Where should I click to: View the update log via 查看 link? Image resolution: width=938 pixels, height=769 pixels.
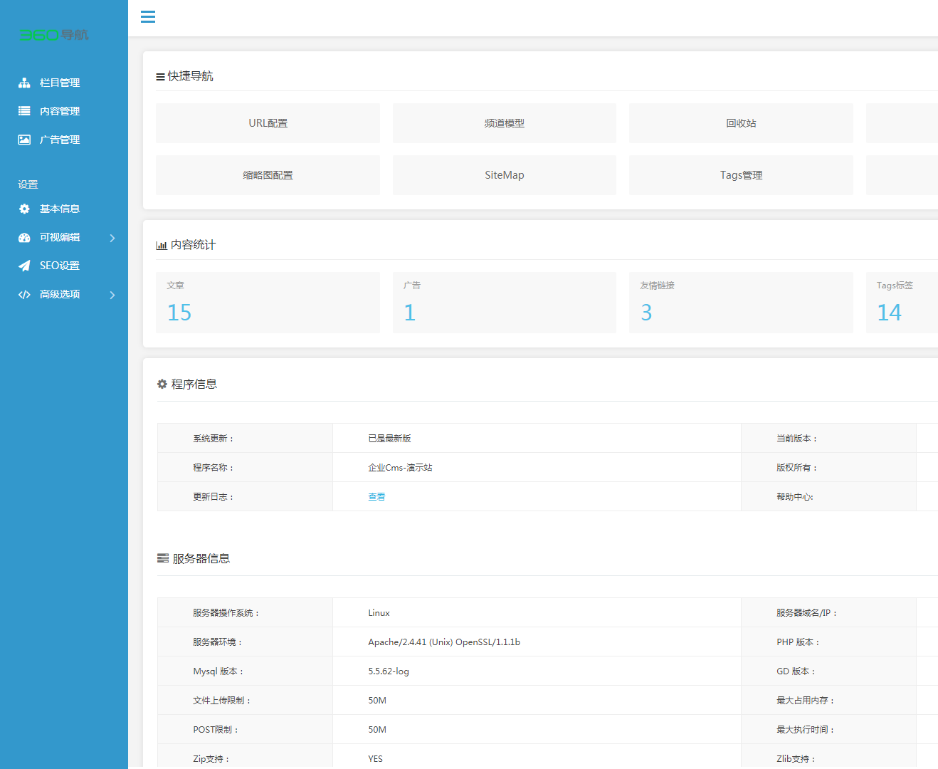[376, 497]
